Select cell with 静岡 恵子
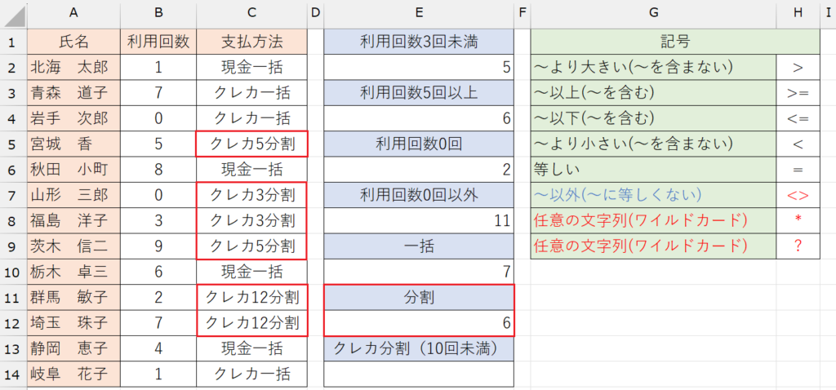 [x=74, y=348]
